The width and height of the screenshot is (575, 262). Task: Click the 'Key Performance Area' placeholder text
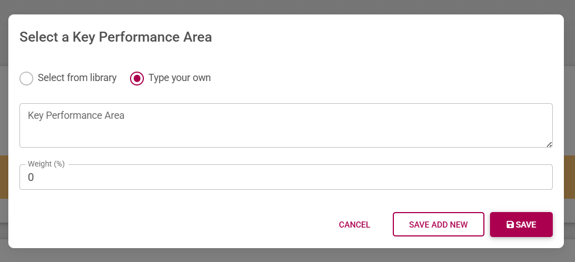[76, 115]
